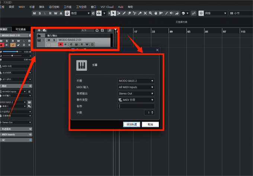Open 事件类型 MIDI 分段 dropdown

point(136,100)
